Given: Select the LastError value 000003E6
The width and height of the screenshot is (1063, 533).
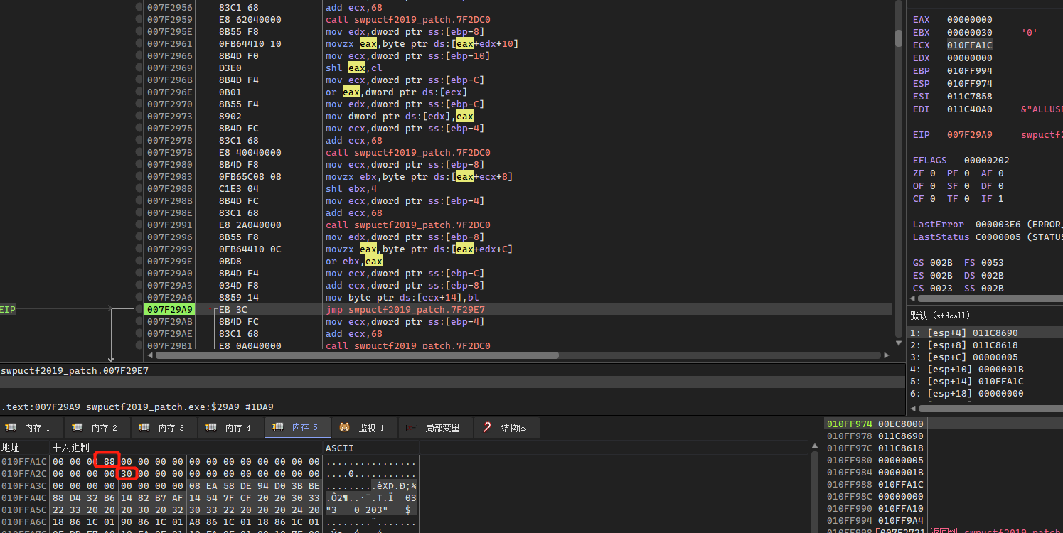Looking at the screenshot, I should (x=998, y=225).
